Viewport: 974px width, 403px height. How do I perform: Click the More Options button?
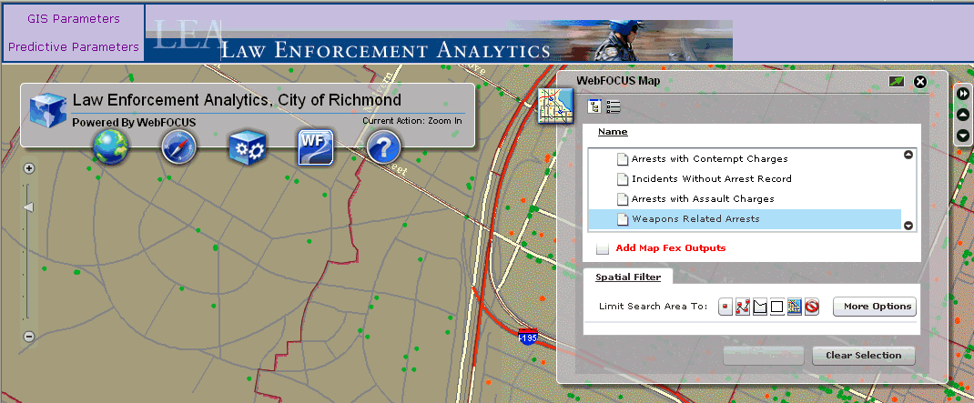point(874,307)
